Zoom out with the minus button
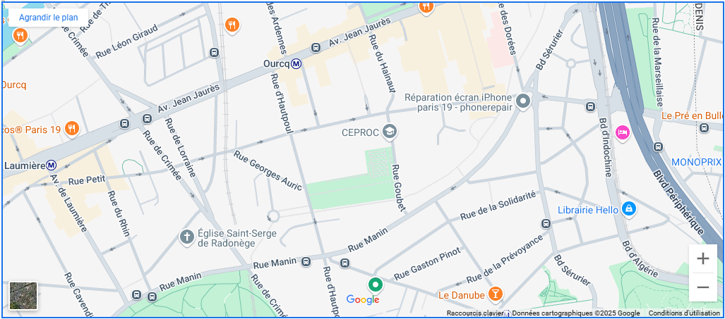The image size is (725, 319). point(703,287)
